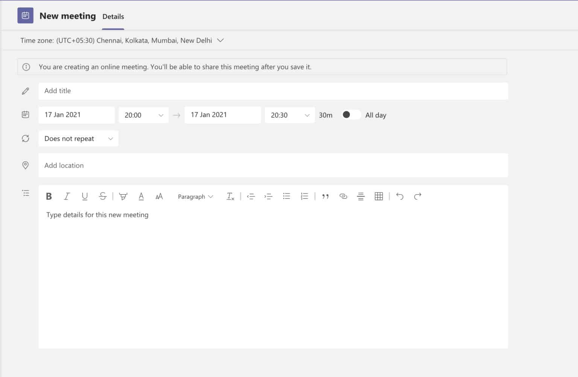Image resolution: width=578 pixels, height=377 pixels.
Task: Underline the meeting description text
Action: click(85, 196)
